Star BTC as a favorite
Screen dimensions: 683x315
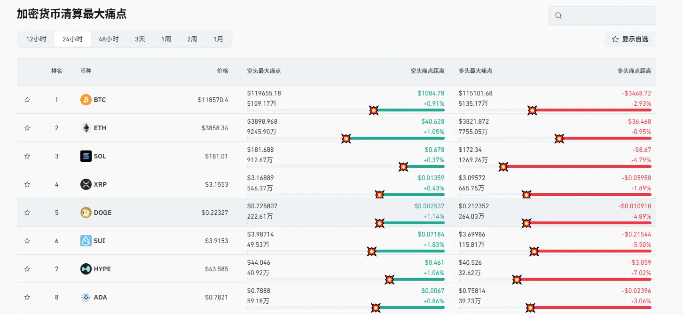pyautogui.click(x=27, y=100)
